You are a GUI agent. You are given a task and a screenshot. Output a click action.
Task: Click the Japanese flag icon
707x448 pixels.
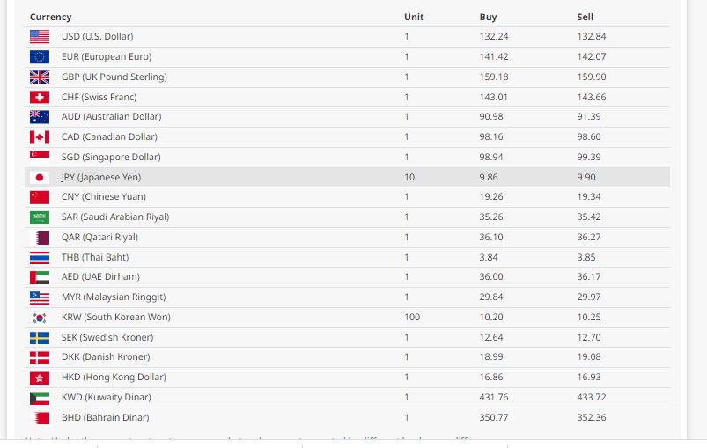40,177
